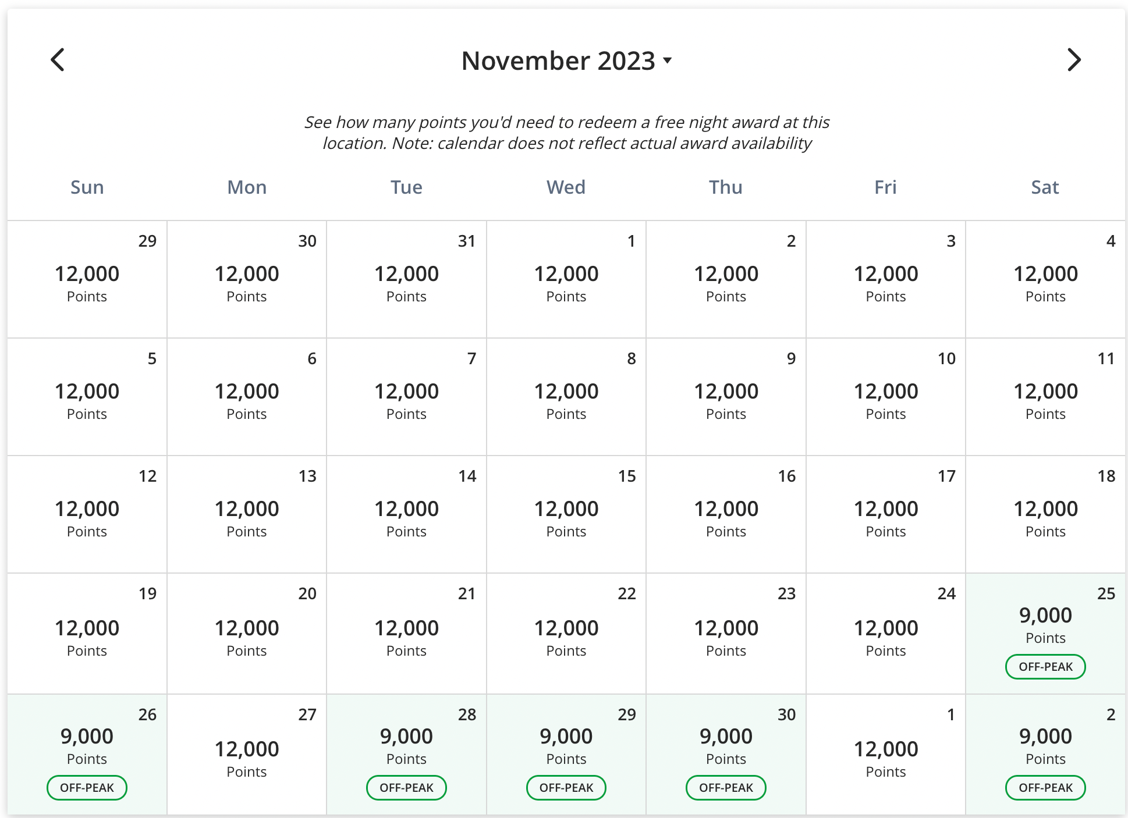This screenshot has width=1128, height=818.
Task: Click the forward chevron arrow
Action: click(x=1074, y=59)
